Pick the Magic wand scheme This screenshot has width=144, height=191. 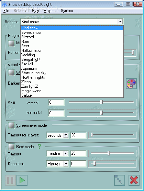(72, 91)
